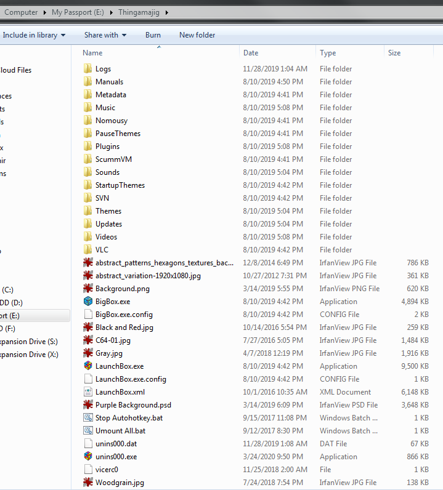
Task: Click the blank file icon of LaunchBox.exe.config
Action: pos(88,379)
